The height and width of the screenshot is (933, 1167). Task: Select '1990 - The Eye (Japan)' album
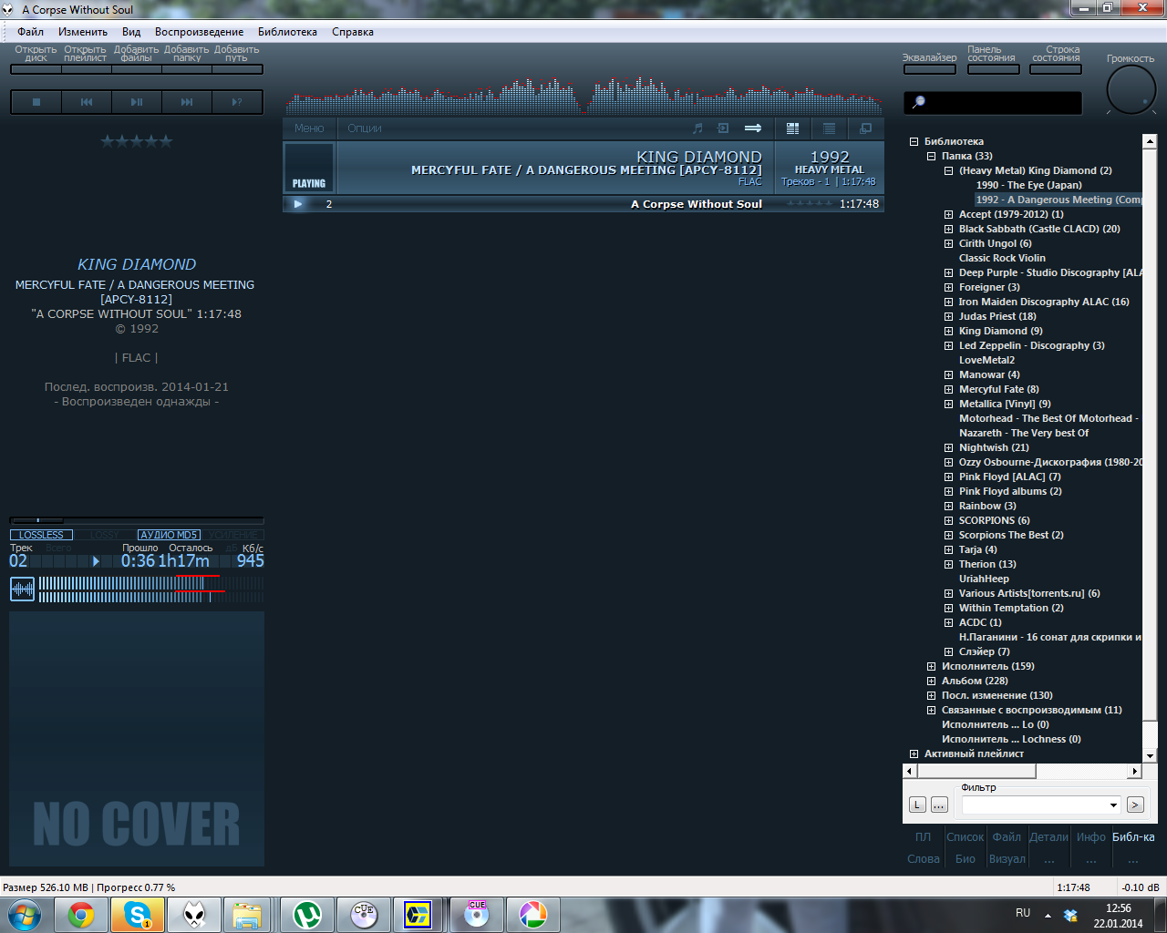point(1029,185)
